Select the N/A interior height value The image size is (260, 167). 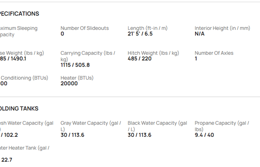pos(200,34)
